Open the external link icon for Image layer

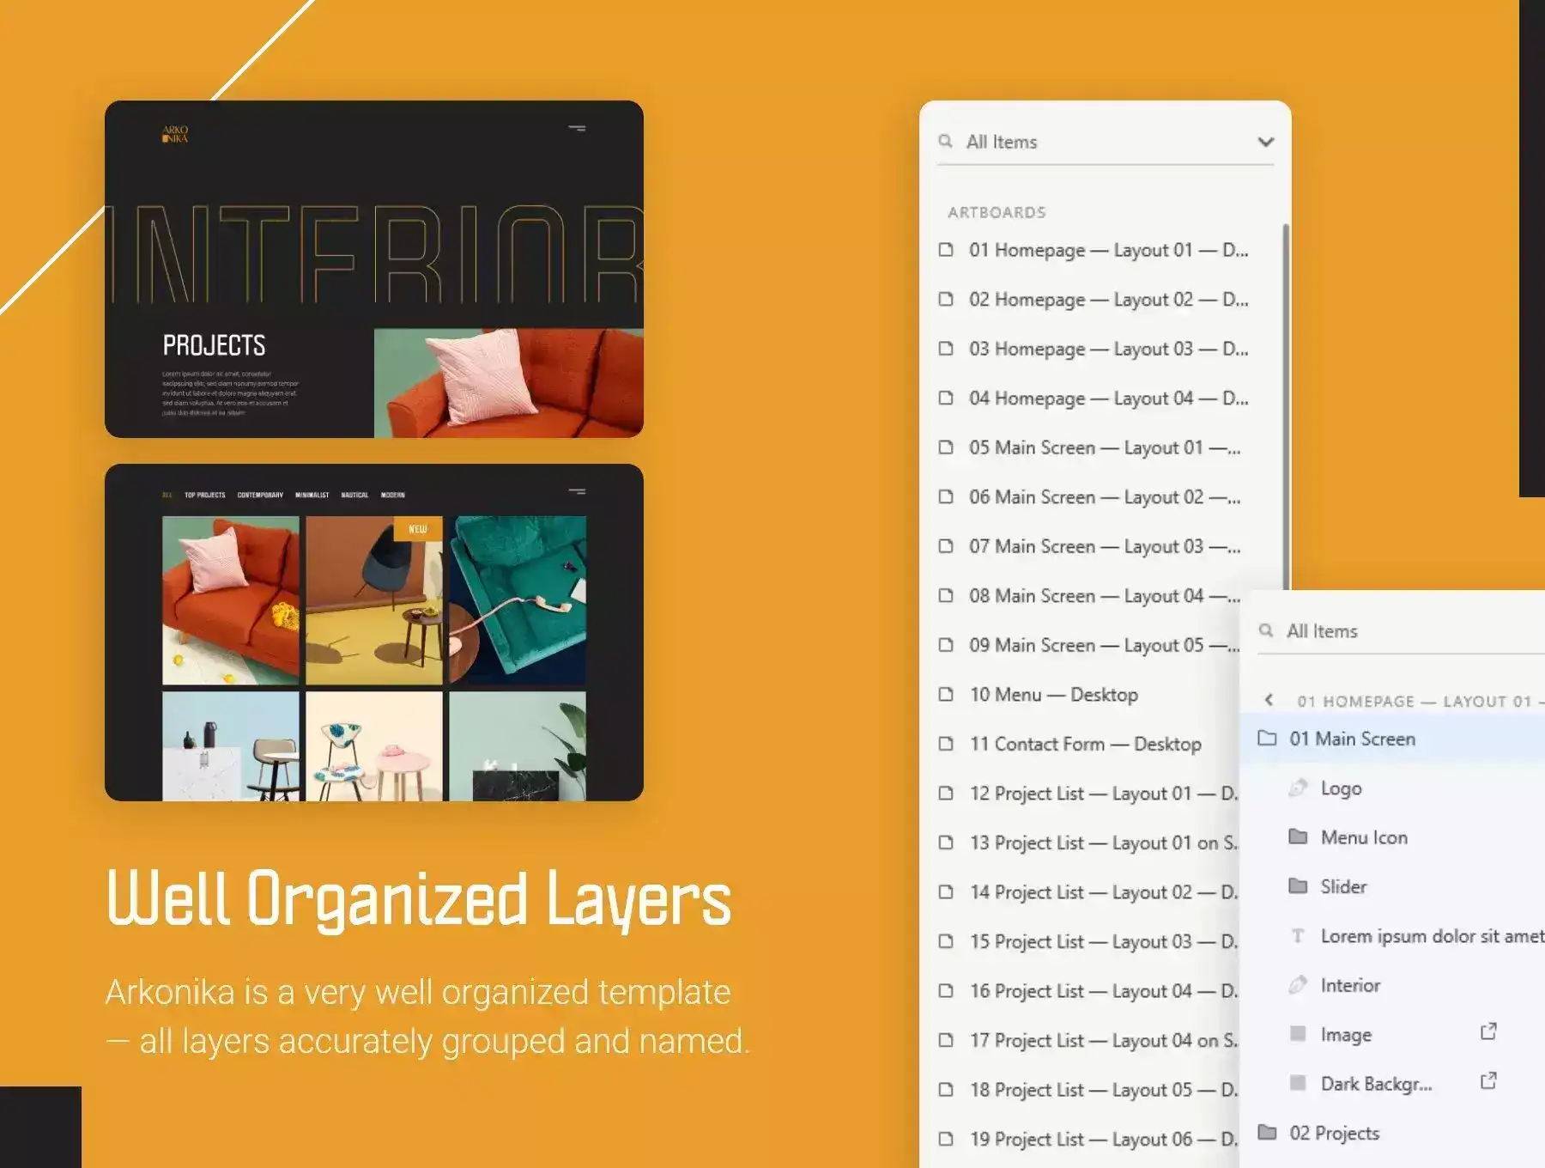pyautogui.click(x=1488, y=1031)
